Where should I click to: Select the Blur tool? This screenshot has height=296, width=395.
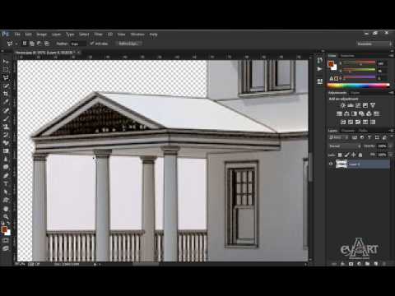[x=6, y=159]
